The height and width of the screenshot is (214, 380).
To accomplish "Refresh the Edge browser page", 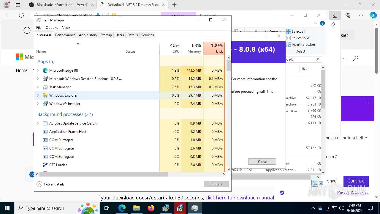I will click(x=21, y=15).
